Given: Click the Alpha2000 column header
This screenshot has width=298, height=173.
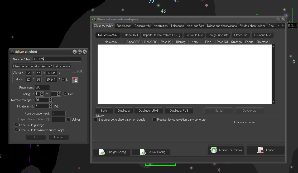Looking at the screenshot, I should [133, 42].
